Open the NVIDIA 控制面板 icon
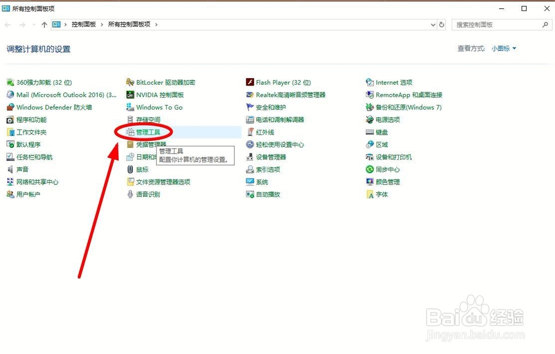This screenshot has height=354, width=555. 130,95
